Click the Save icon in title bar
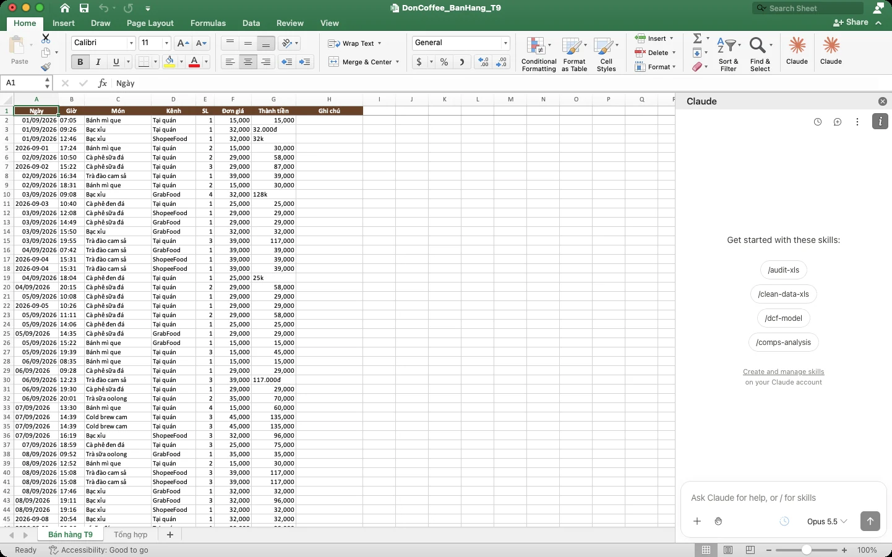This screenshot has height=557, width=892. click(84, 8)
